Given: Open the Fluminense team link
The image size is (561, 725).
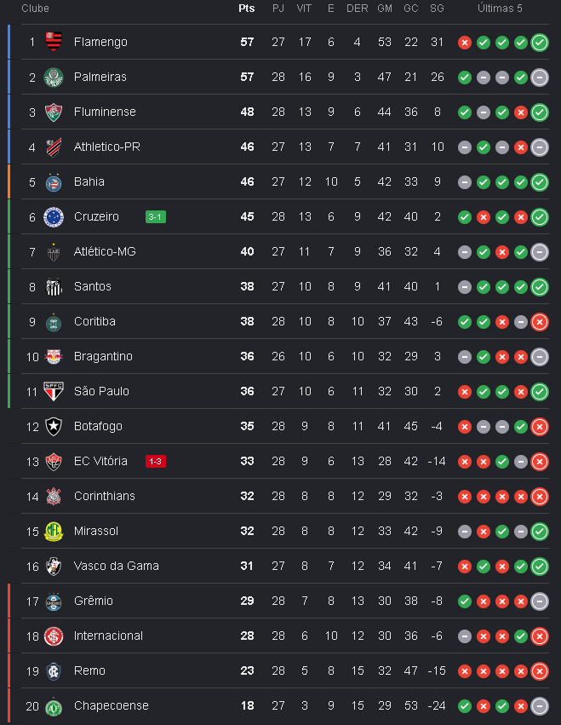Looking at the screenshot, I should click(105, 112).
